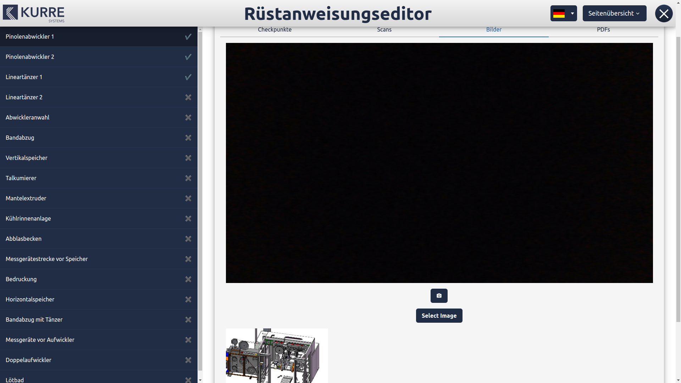This screenshot has height=383, width=681.
Task: Toggle the X status of Lineartänzer 2
Action: point(188,97)
